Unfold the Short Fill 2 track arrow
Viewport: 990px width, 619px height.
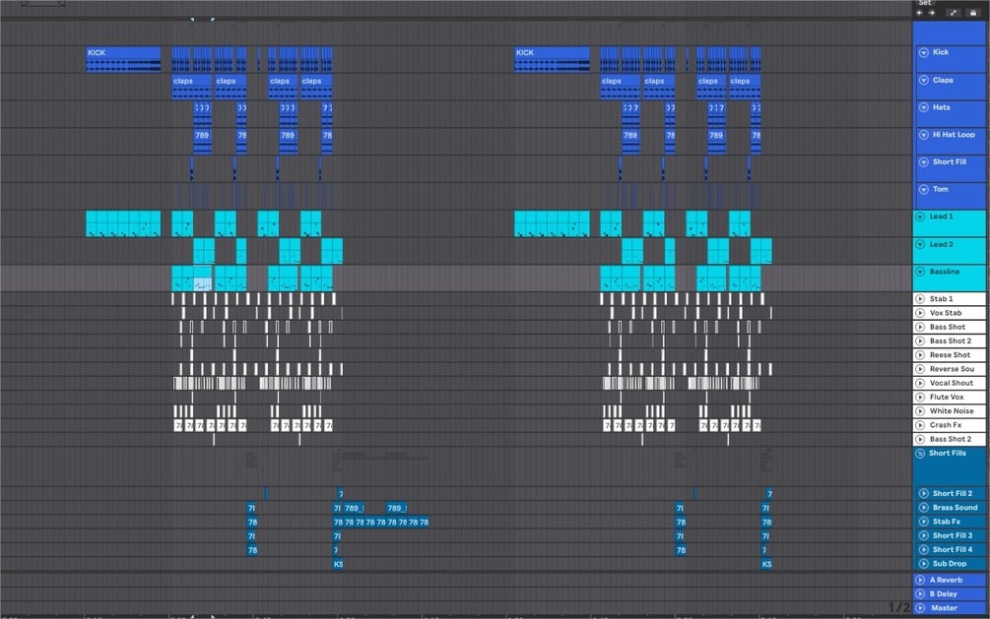tap(924, 493)
